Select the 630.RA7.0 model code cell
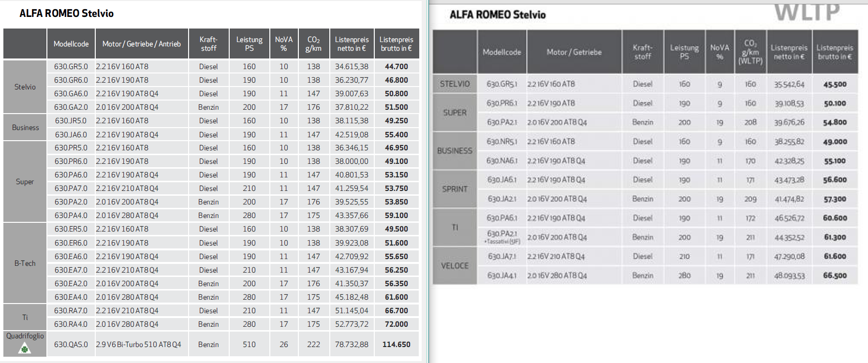 pyautogui.click(x=71, y=310)
